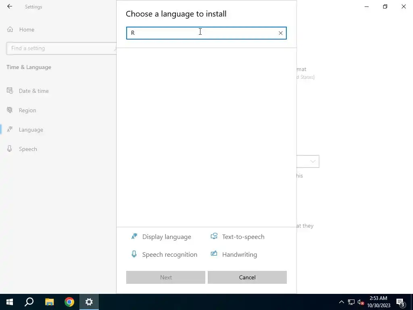Click the Time & Language heading

pos(29,67)
